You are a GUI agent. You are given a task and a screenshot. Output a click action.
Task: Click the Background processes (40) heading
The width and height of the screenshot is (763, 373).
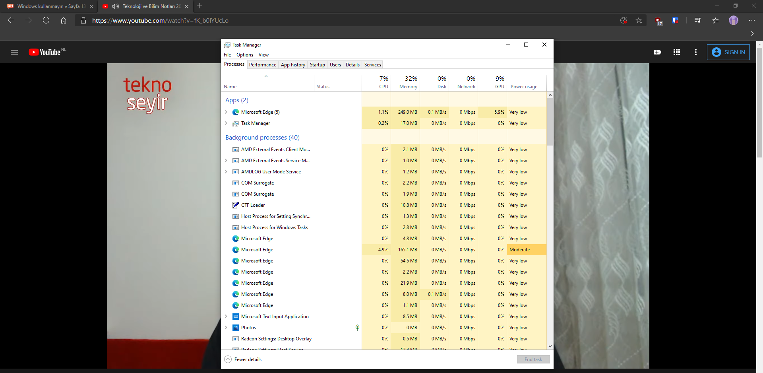[262, 138]
